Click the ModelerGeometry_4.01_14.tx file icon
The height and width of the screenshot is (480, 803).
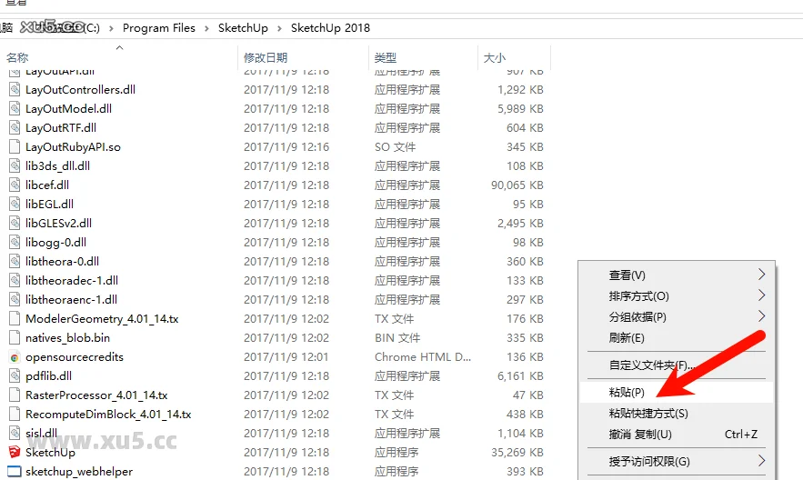tap(15, 318)
